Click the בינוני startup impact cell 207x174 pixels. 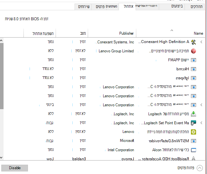click(50, 105)
